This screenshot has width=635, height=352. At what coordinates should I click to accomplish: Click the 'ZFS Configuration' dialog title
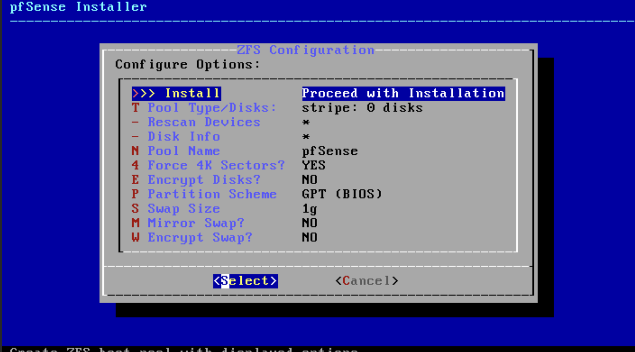[x=306, y=50]
